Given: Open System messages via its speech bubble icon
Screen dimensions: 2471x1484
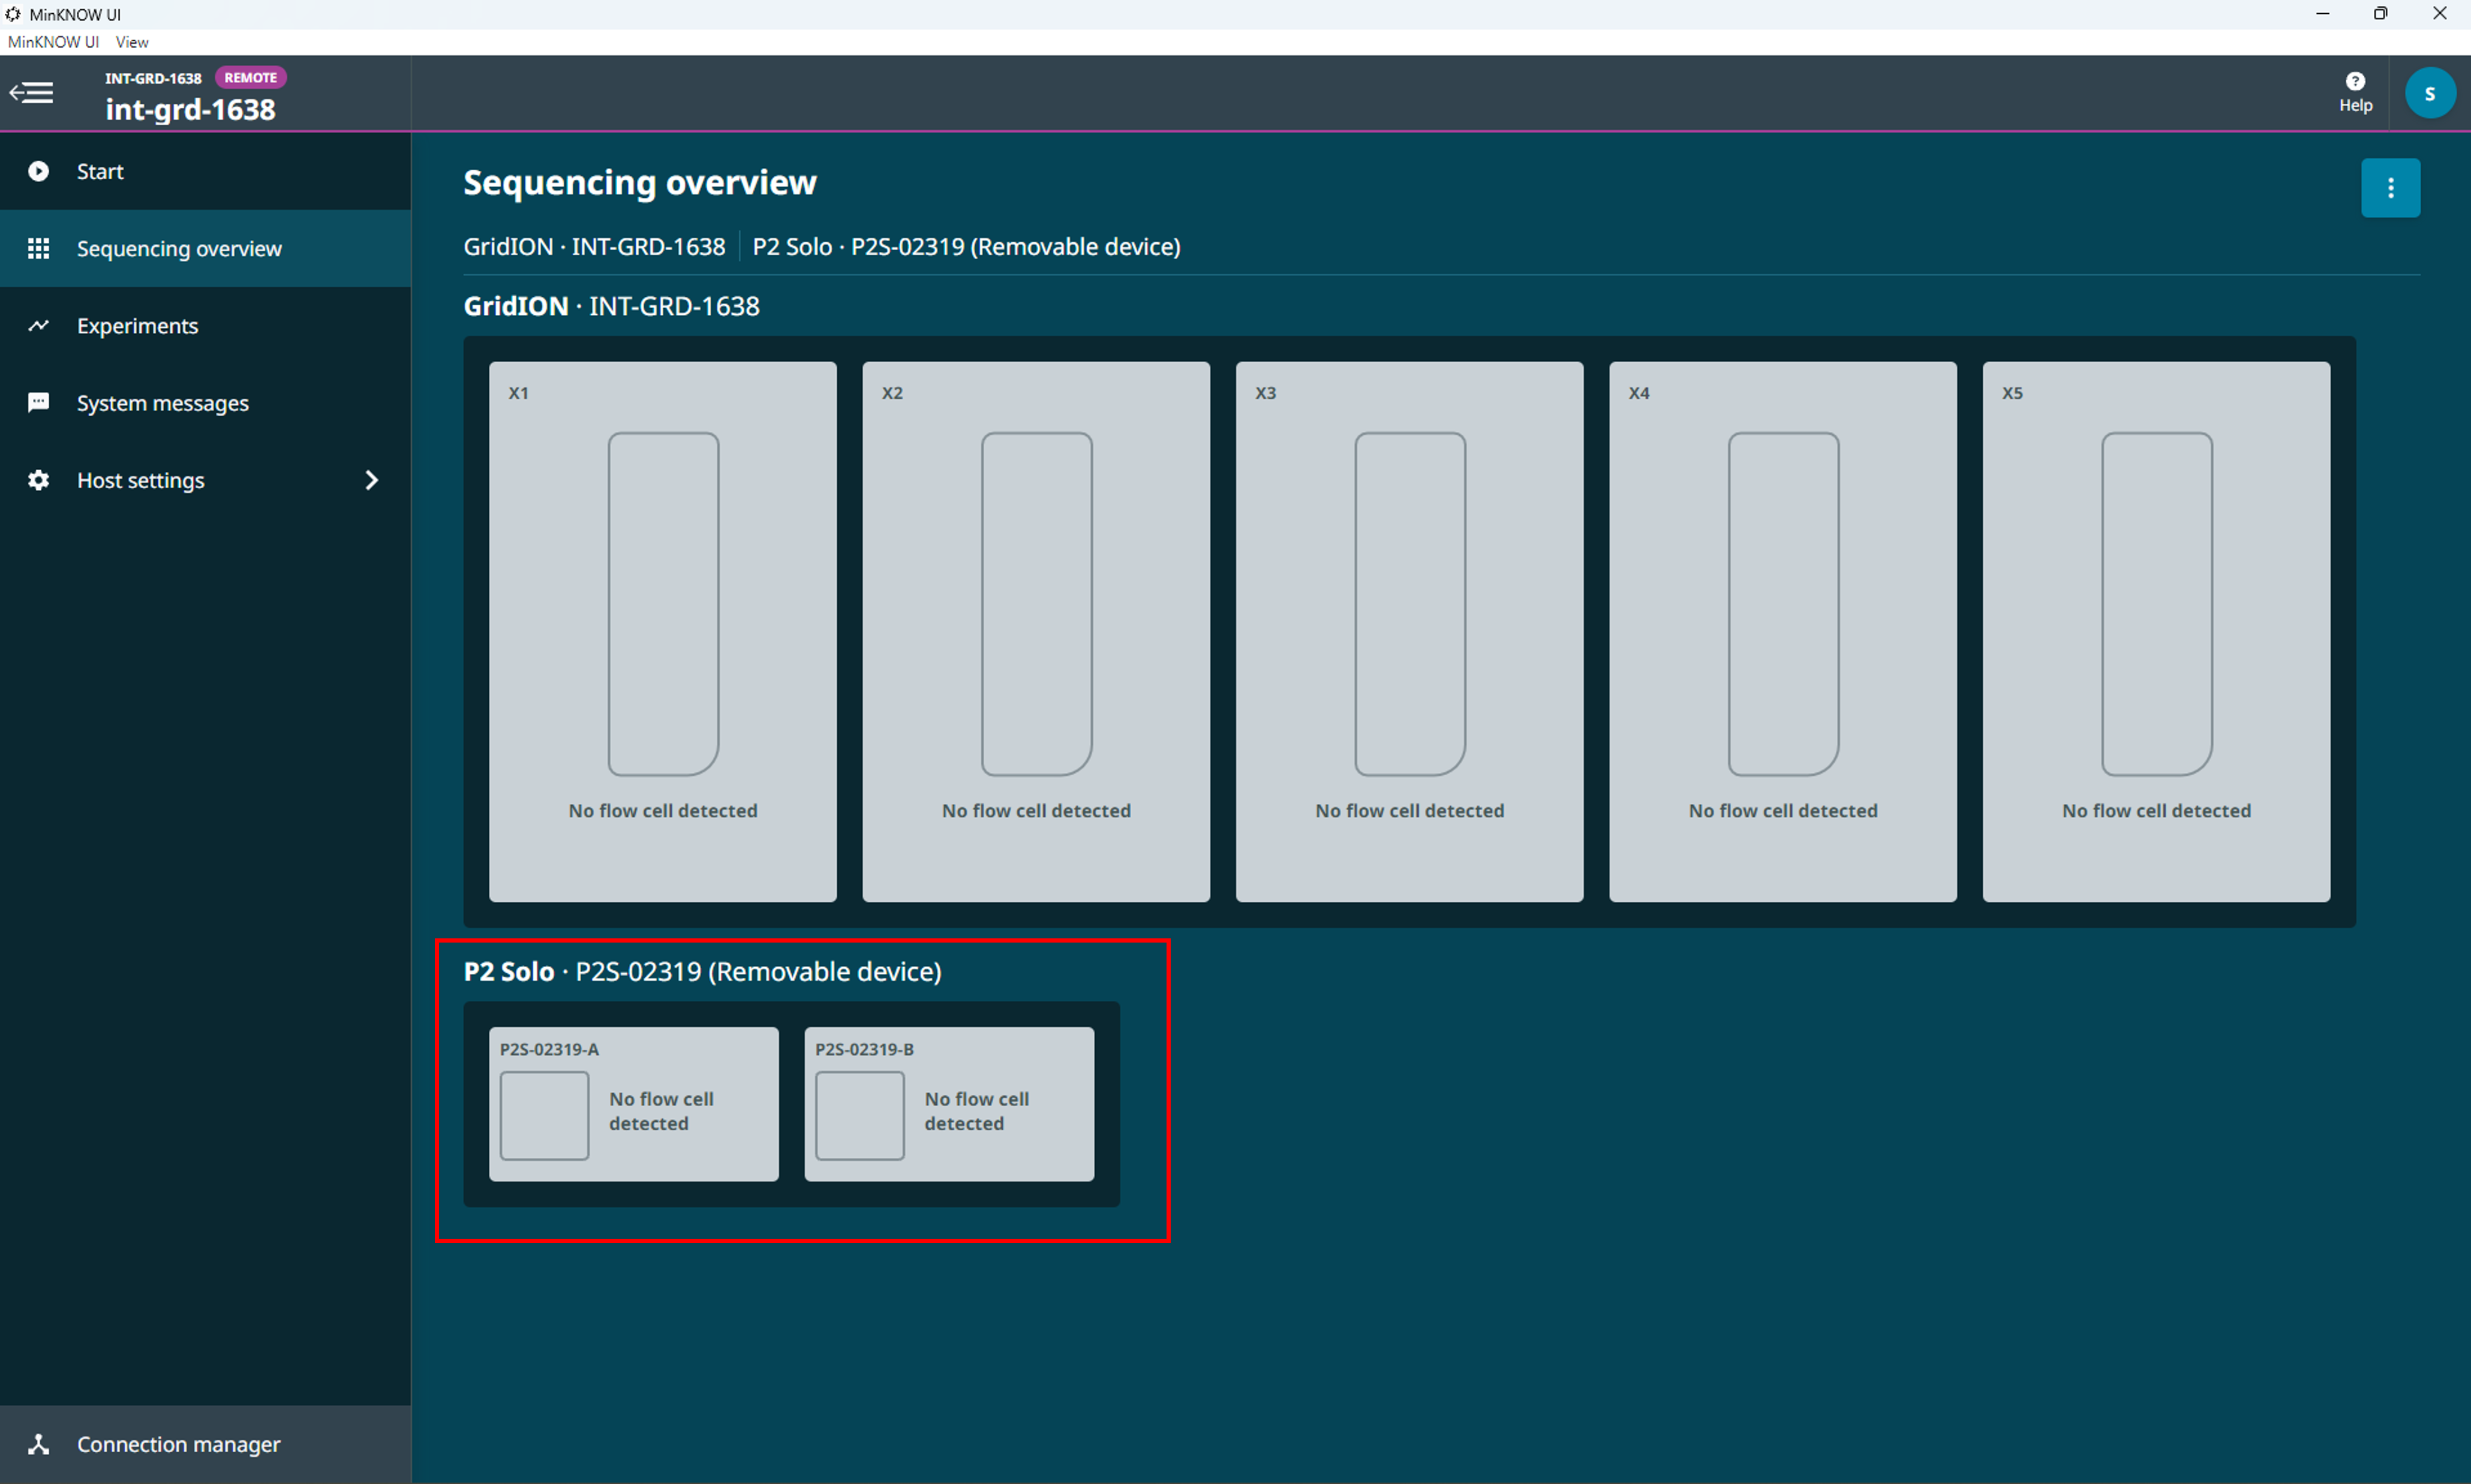Looking at the screenshot, I should click(38, 402).
